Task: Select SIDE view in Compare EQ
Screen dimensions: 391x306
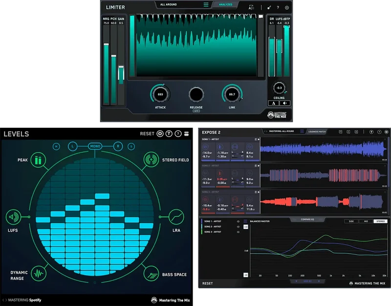Action: coord(351,221)
